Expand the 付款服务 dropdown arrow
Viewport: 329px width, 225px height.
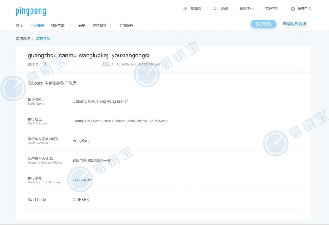[x=110, y=25]
